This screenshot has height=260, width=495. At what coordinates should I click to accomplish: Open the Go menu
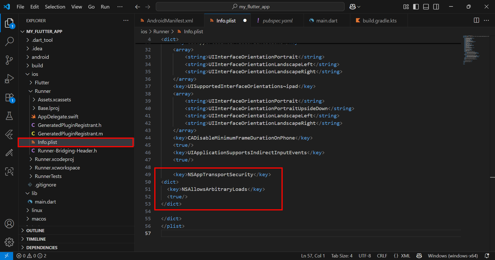[91, 7]
